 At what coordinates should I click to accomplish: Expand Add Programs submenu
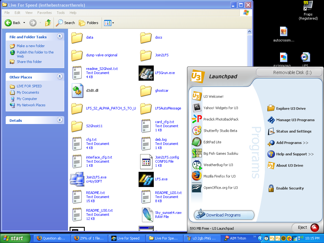[x=288, y=143]
